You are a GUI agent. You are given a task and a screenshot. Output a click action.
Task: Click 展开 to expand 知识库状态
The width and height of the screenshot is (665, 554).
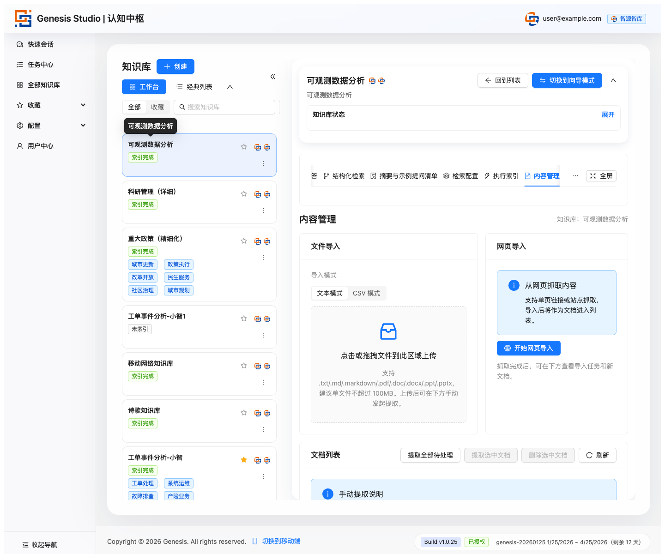(608, 114)
